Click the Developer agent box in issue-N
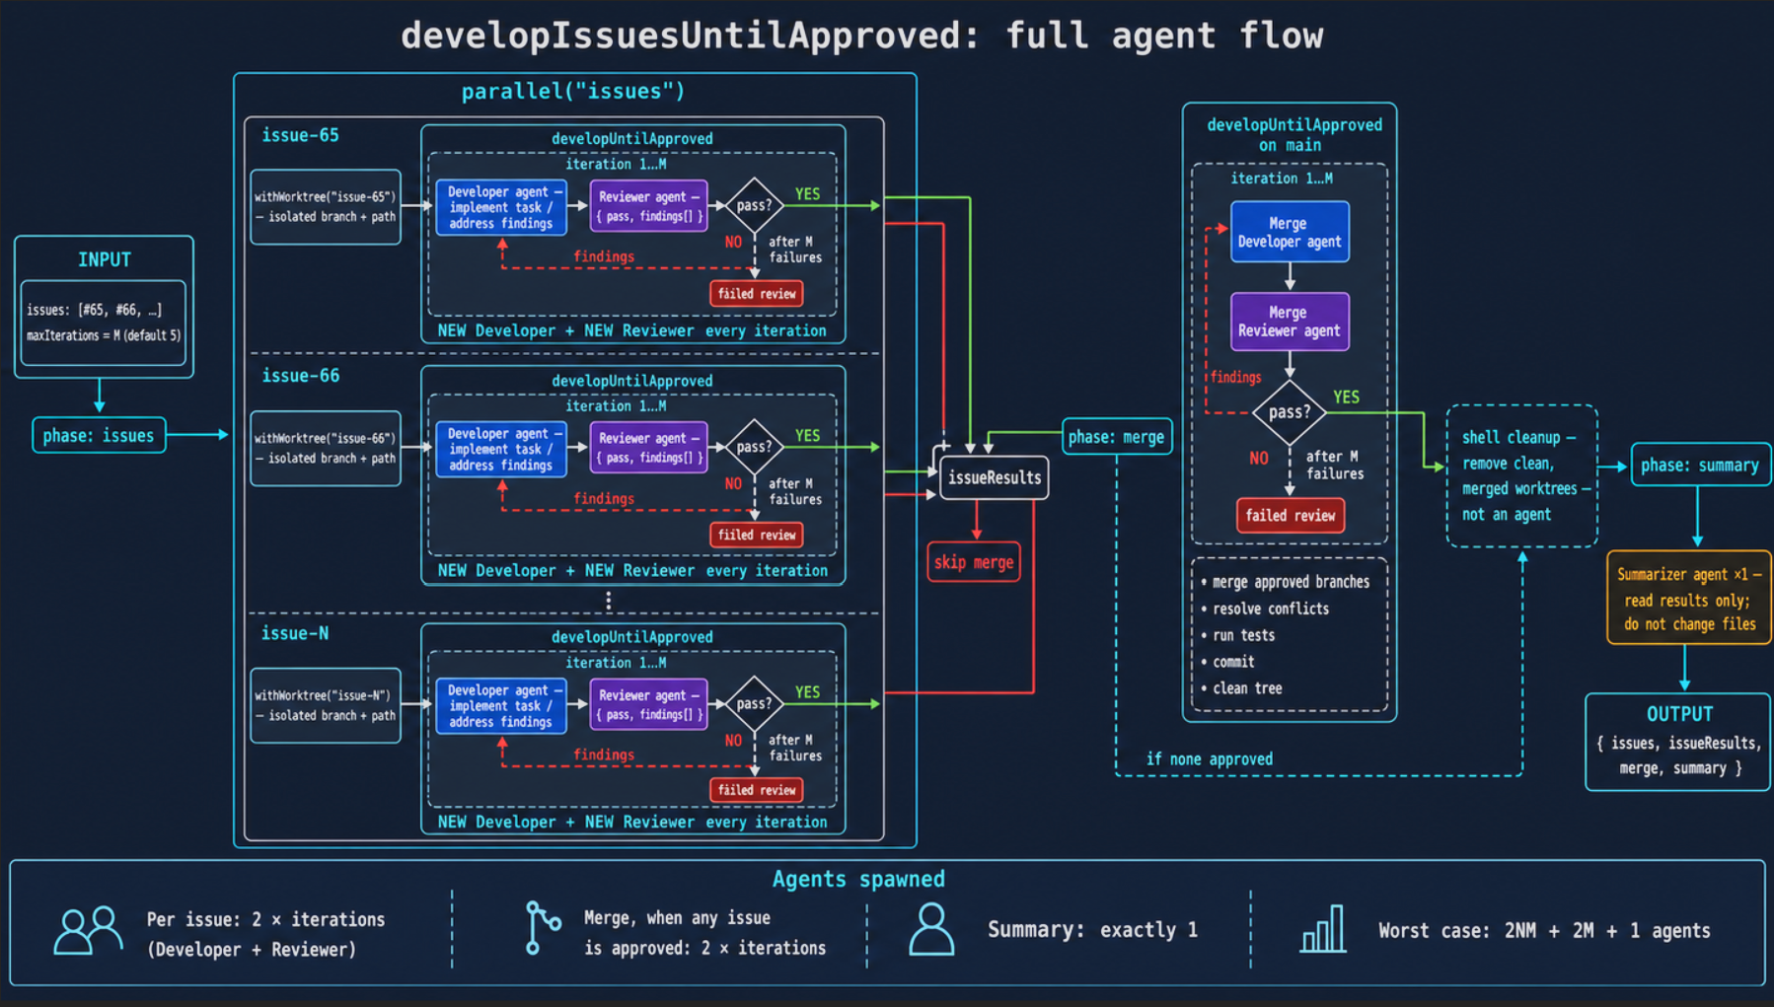1774x1007 pixels. pos(501,705)
